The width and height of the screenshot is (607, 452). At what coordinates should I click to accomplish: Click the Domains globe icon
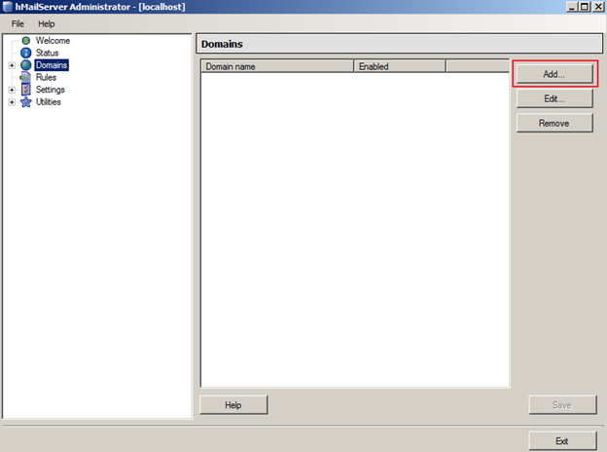point(26,65)
